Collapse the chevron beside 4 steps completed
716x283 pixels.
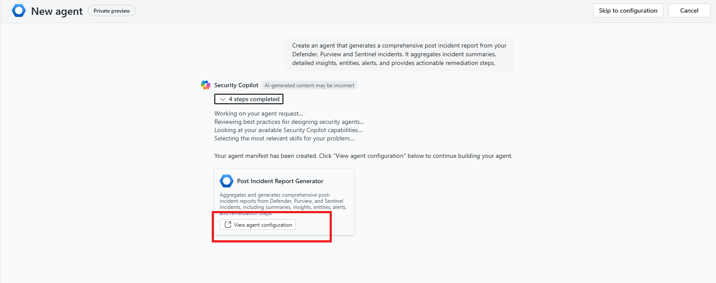click(223, 99)
